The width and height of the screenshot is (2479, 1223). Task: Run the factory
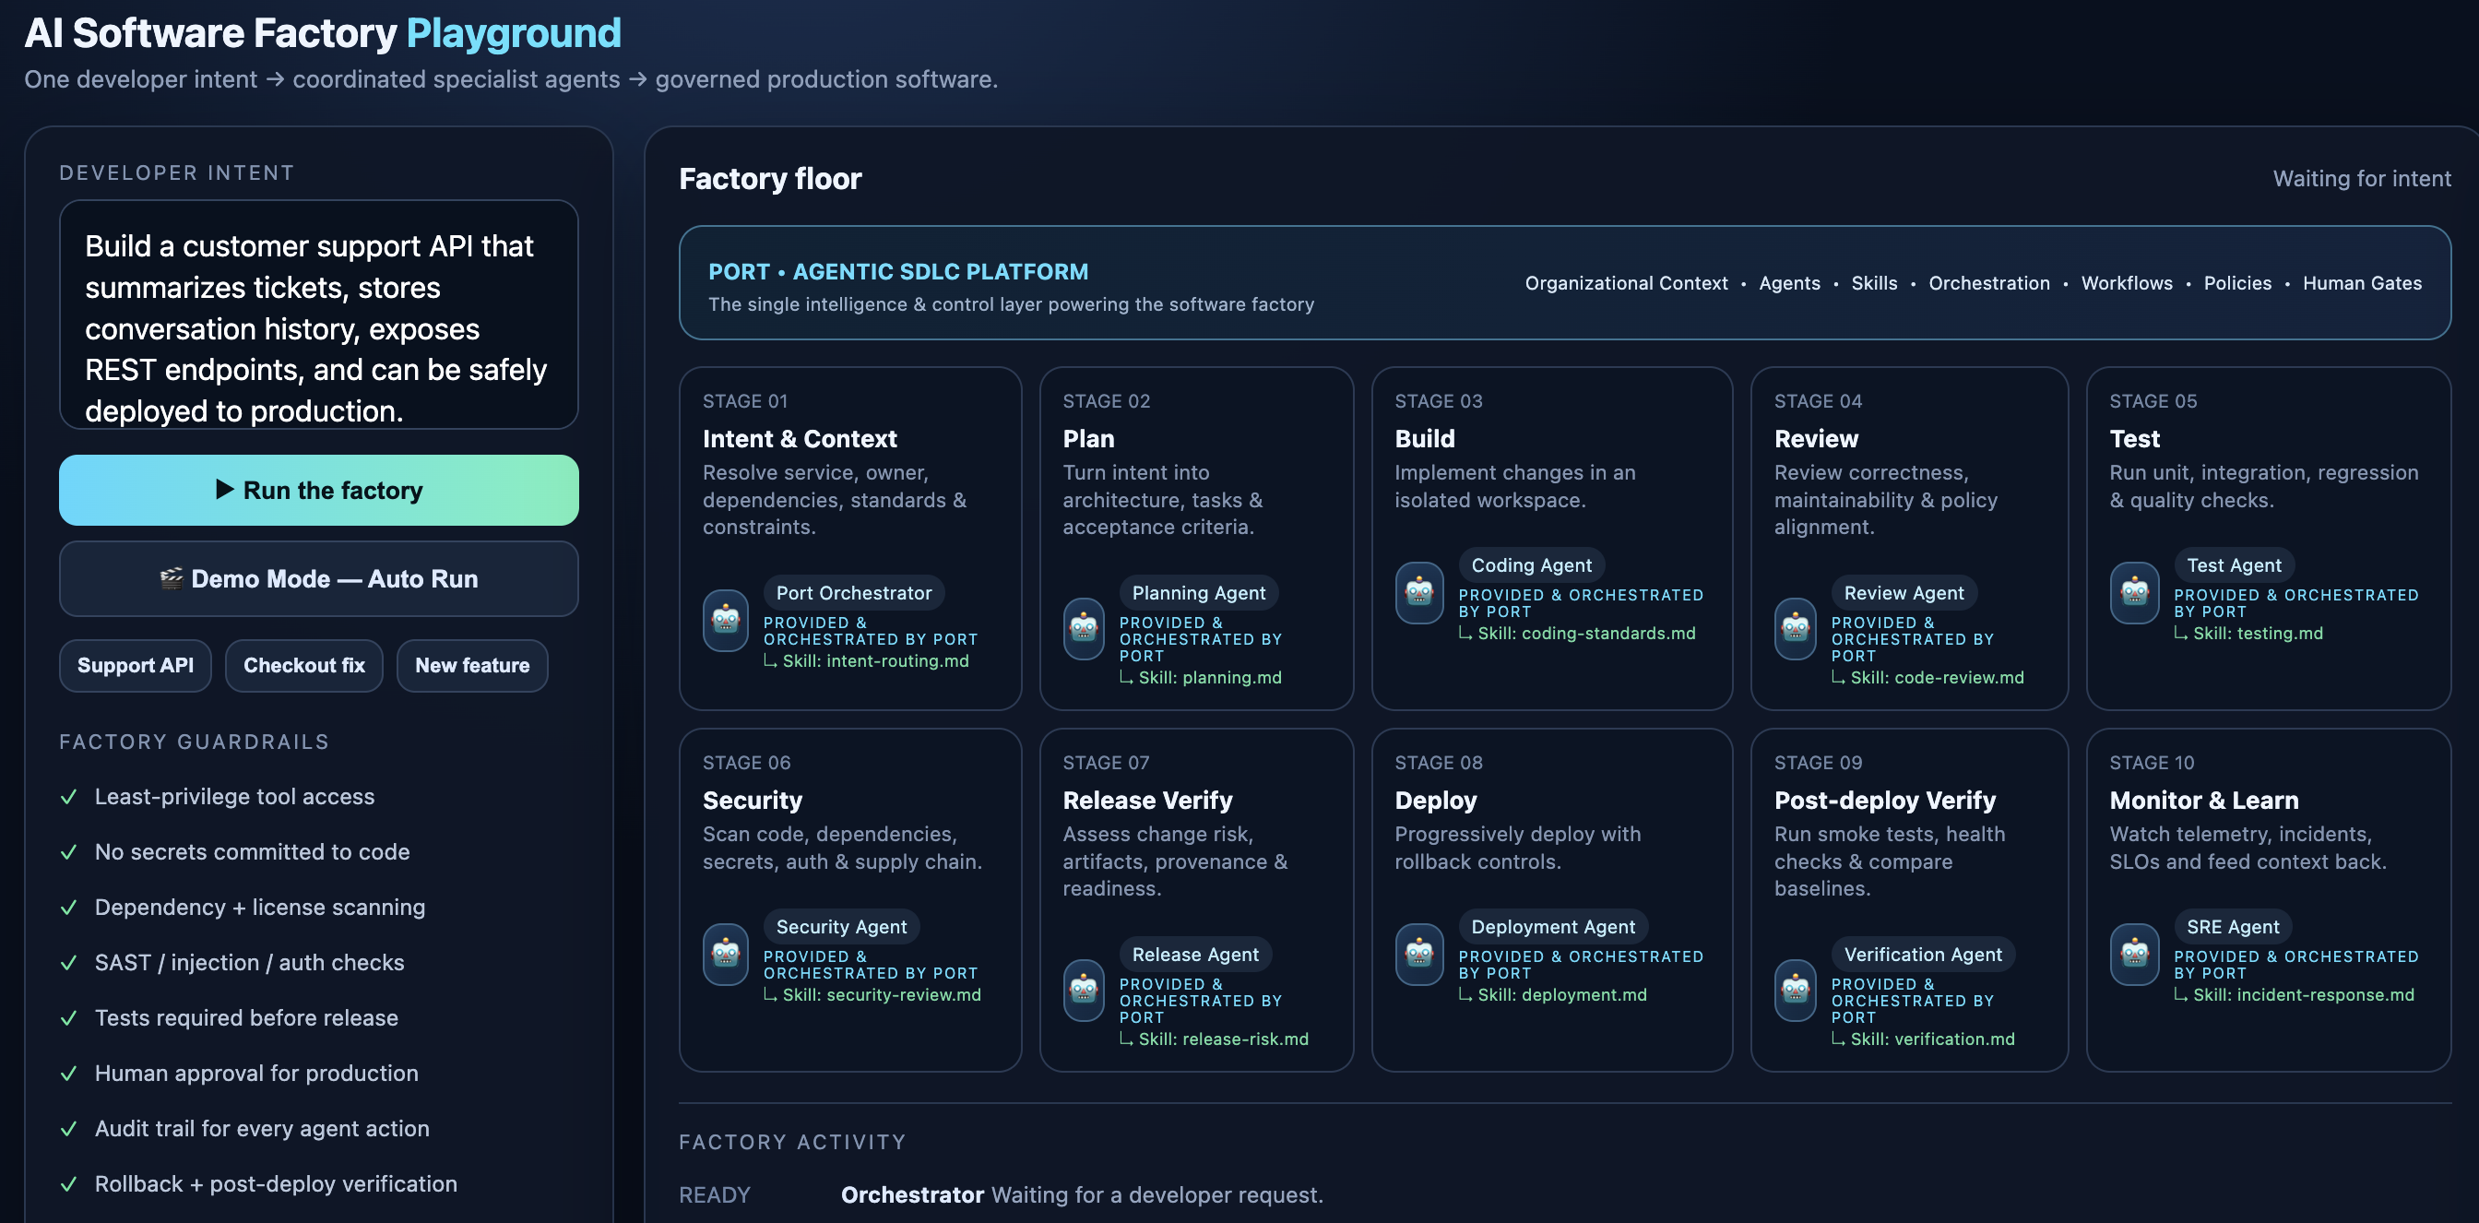(x=318, y=491)
